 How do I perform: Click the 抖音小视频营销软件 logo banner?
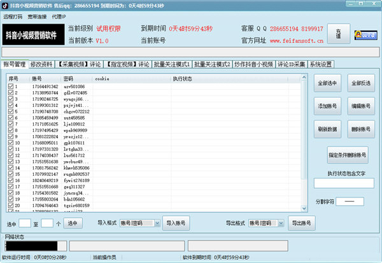[33, 34]
